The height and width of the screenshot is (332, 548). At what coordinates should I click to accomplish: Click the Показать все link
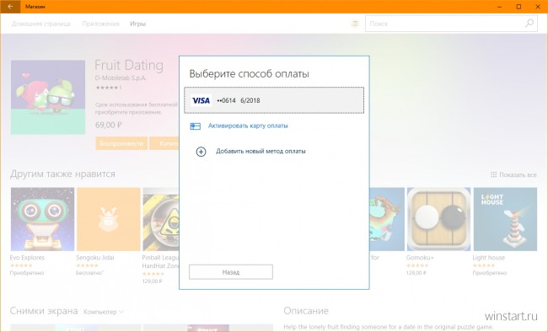(x=518, y=174)
